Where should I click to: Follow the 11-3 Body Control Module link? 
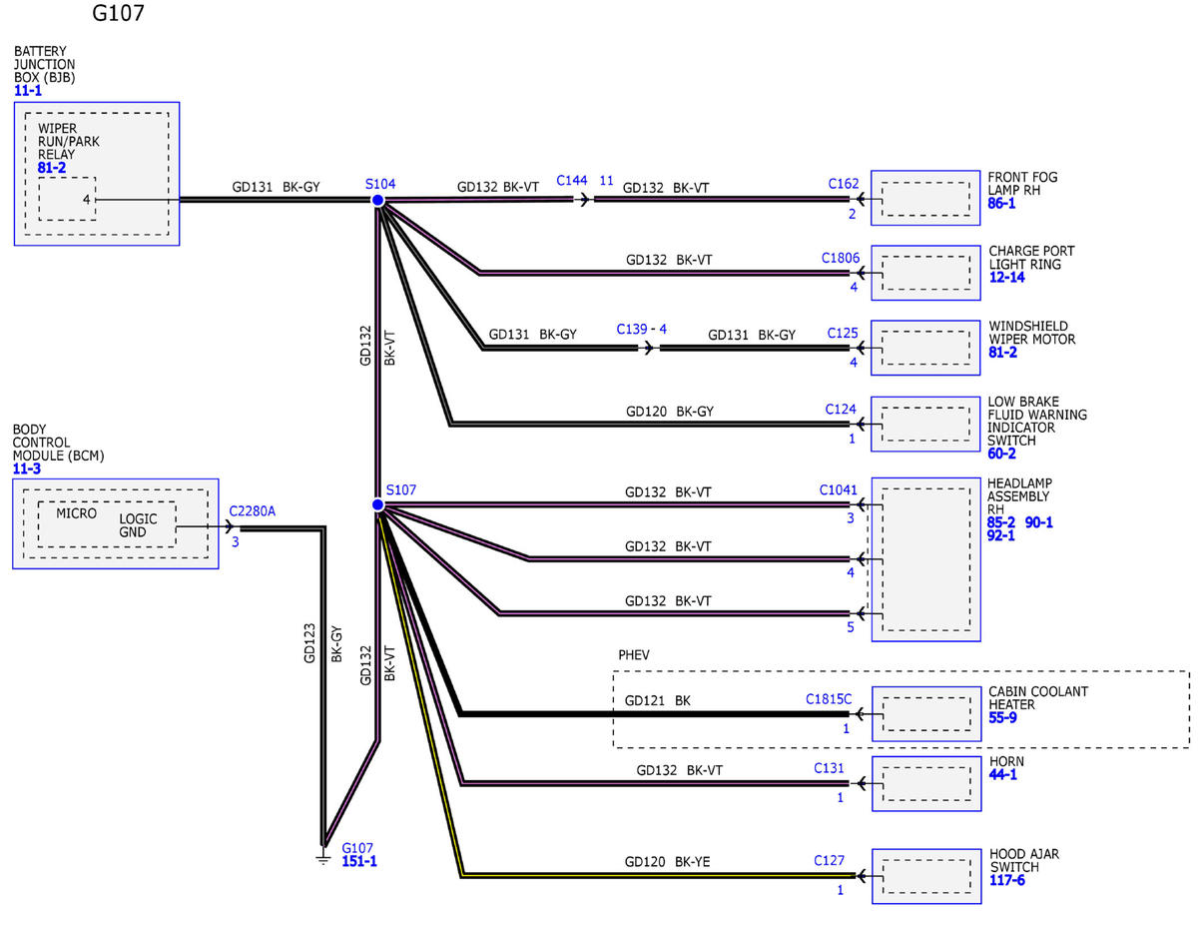pos(26,467)
